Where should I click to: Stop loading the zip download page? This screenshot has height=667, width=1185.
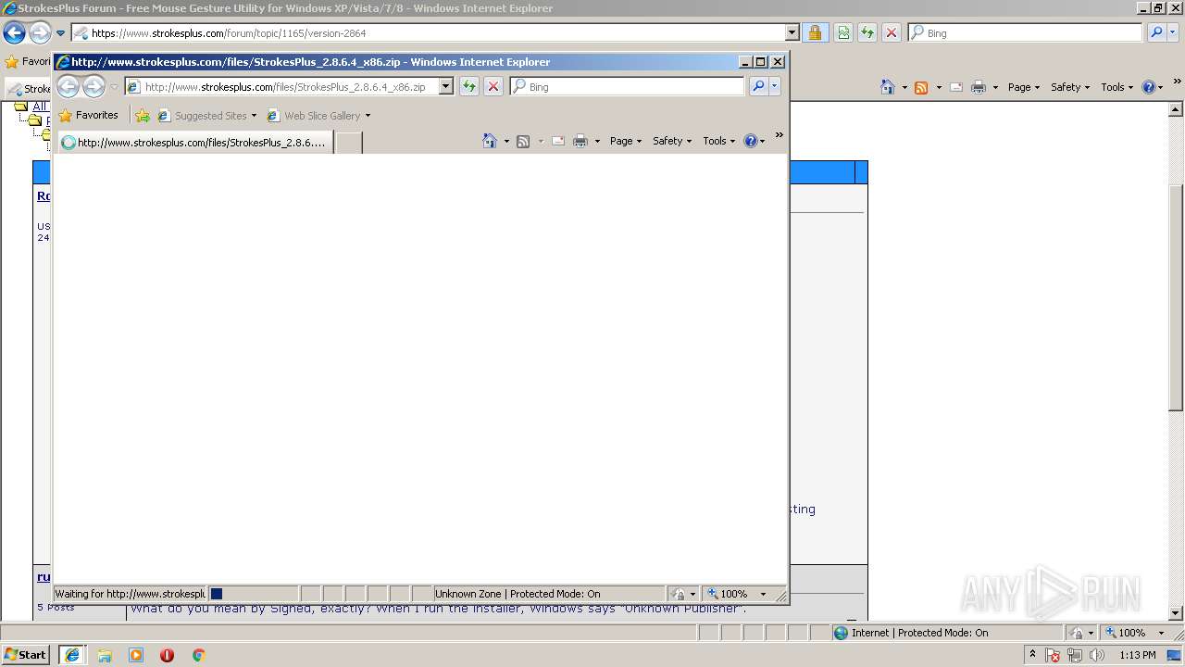[x=493, y=86]
